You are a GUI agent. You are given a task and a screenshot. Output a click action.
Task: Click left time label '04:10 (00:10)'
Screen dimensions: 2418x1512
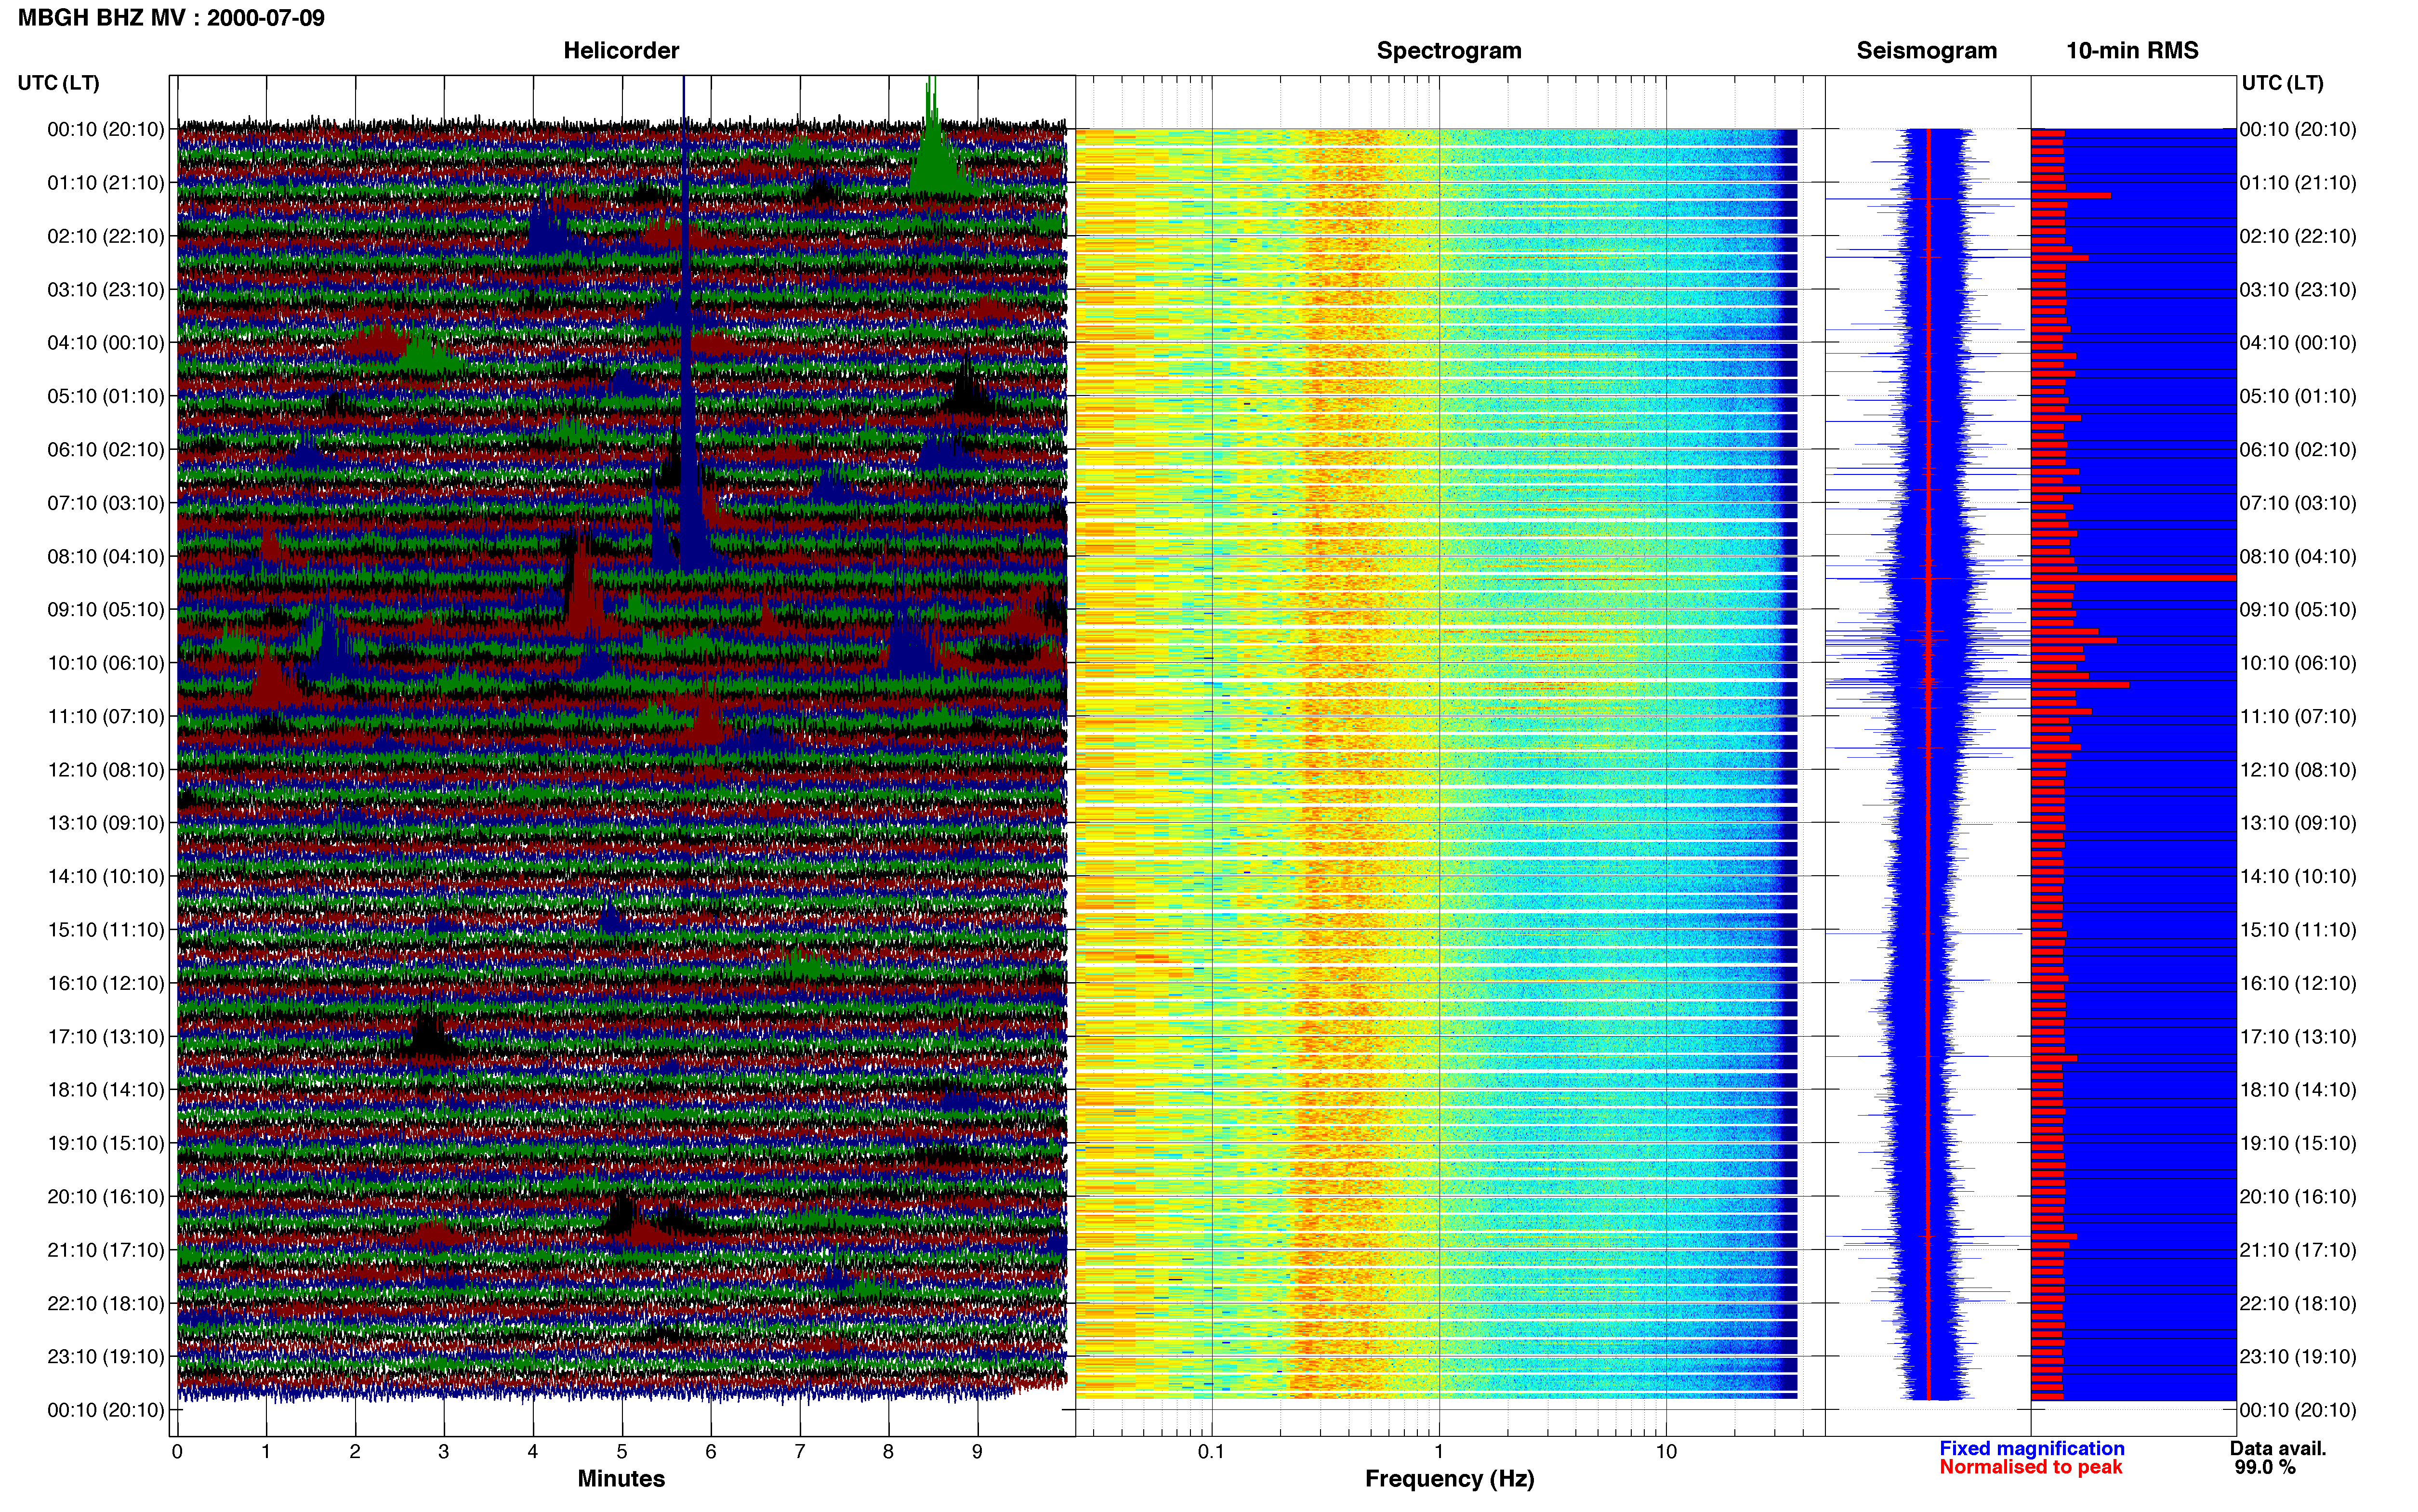click(x=106, y=343)
